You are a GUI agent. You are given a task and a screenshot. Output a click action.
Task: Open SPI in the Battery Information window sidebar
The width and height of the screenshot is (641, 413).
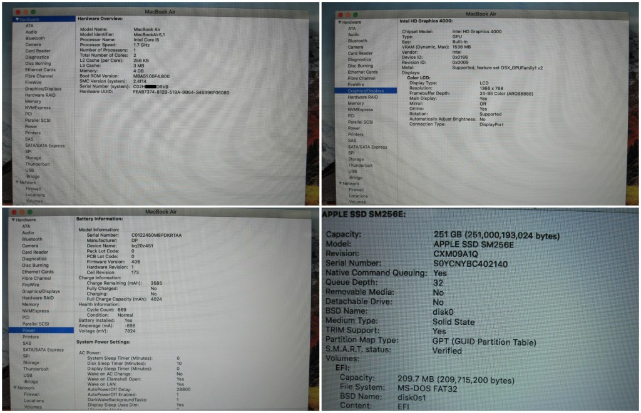pos(26,356)
